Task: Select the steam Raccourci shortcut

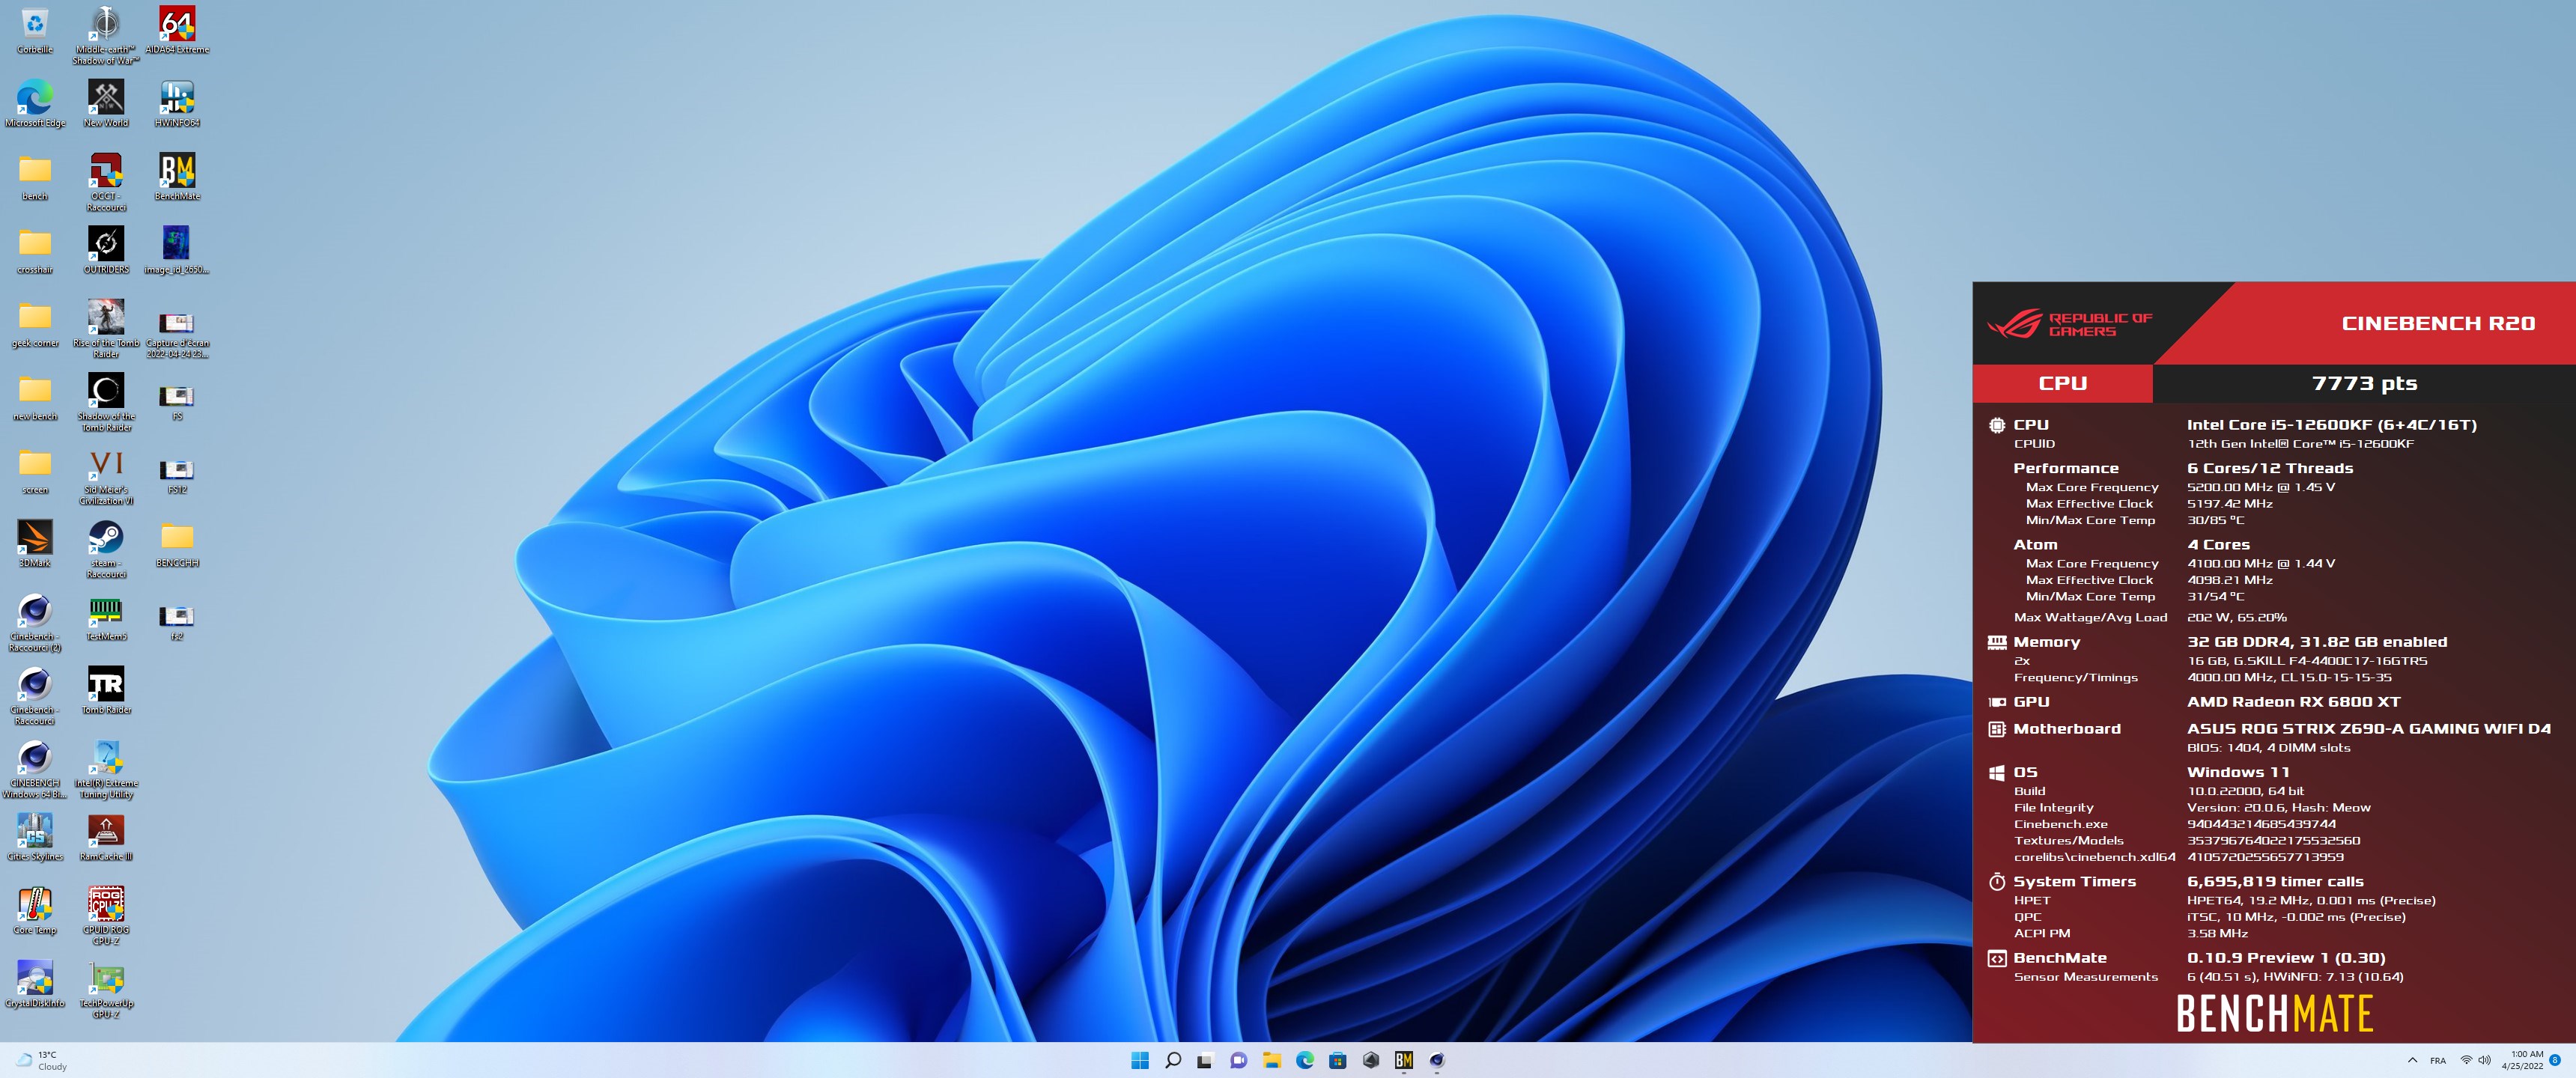Action: pos(106,549)
